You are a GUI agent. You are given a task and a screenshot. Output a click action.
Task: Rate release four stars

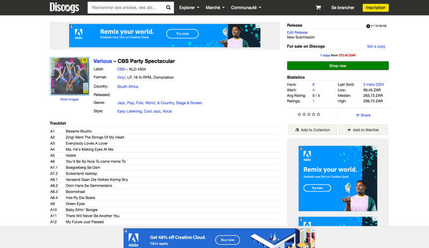click(x=314, y=114)
